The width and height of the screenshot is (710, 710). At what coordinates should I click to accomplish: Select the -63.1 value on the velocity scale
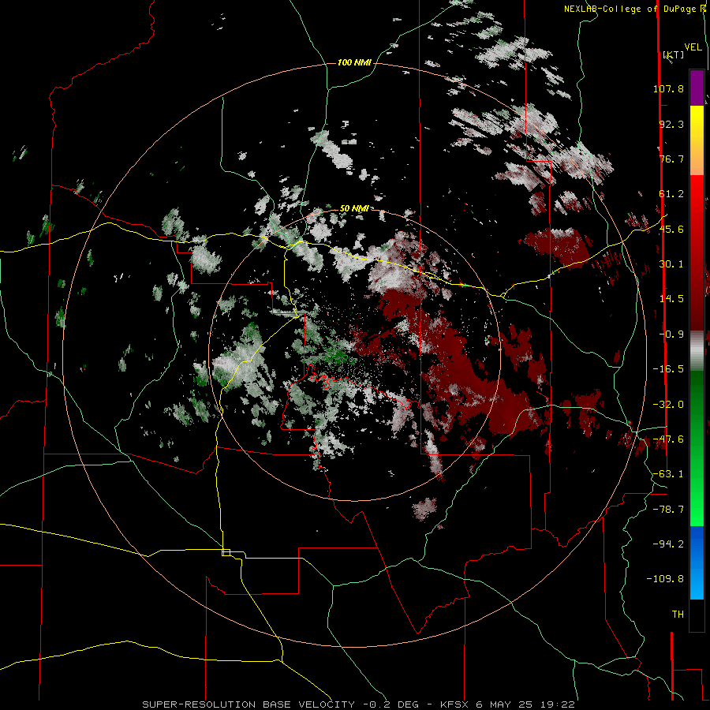(x=668, y=474)
